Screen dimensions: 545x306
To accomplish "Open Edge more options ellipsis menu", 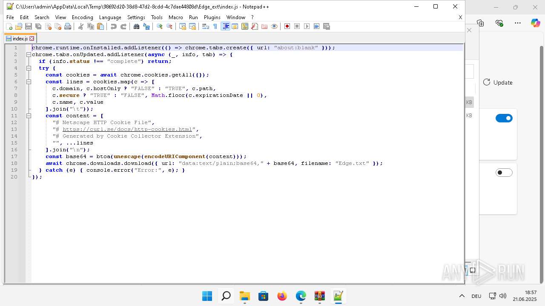I will point(518,23).
